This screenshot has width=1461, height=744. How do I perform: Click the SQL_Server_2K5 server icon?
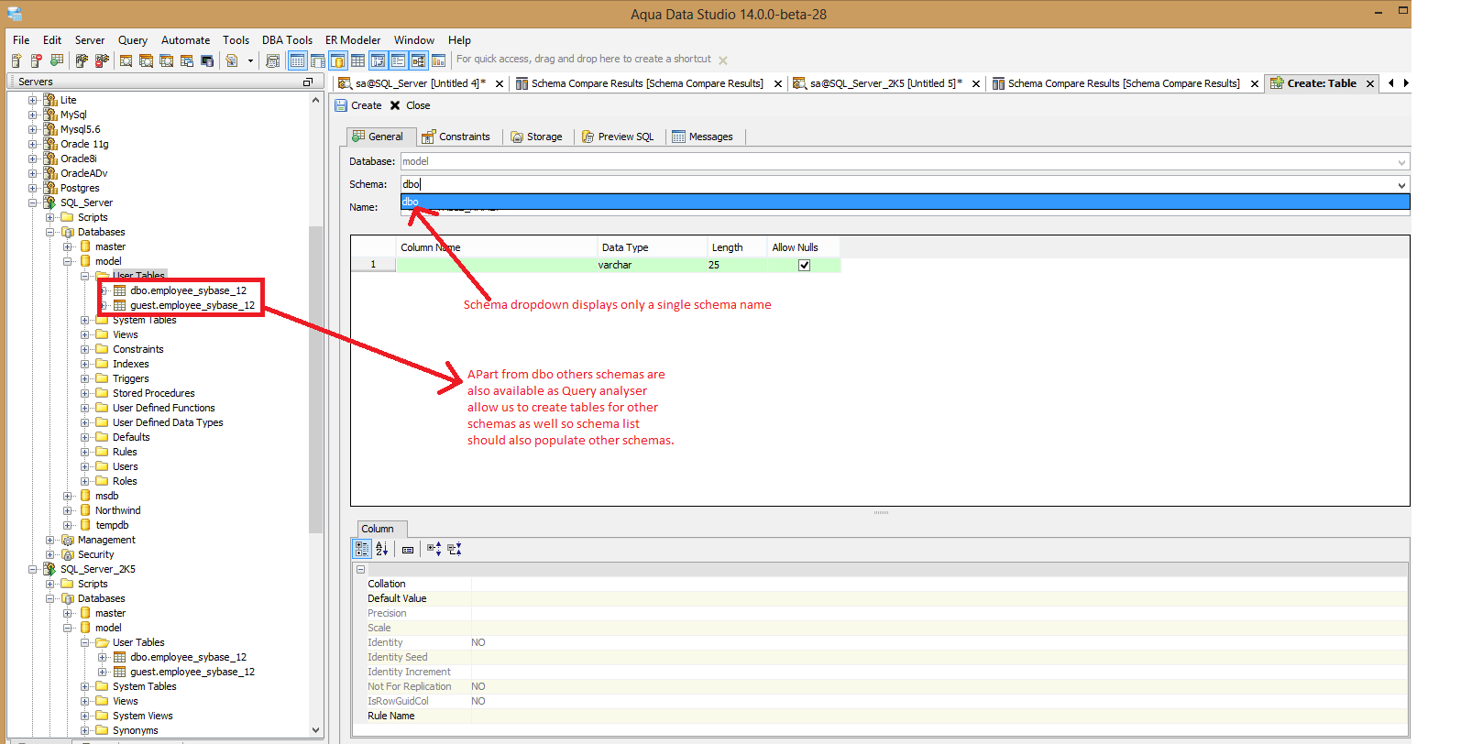click(50, 569)
